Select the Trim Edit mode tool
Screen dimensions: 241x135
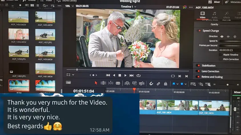pos(103,83)
